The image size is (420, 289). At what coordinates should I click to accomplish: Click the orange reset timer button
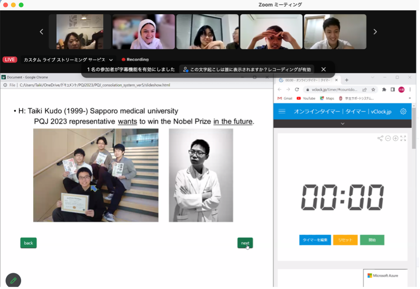[x=345, y=240]
